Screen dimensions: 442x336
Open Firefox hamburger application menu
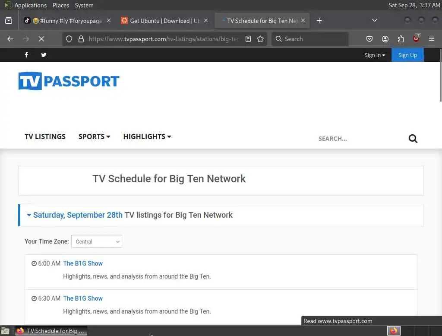coord(432,39)
